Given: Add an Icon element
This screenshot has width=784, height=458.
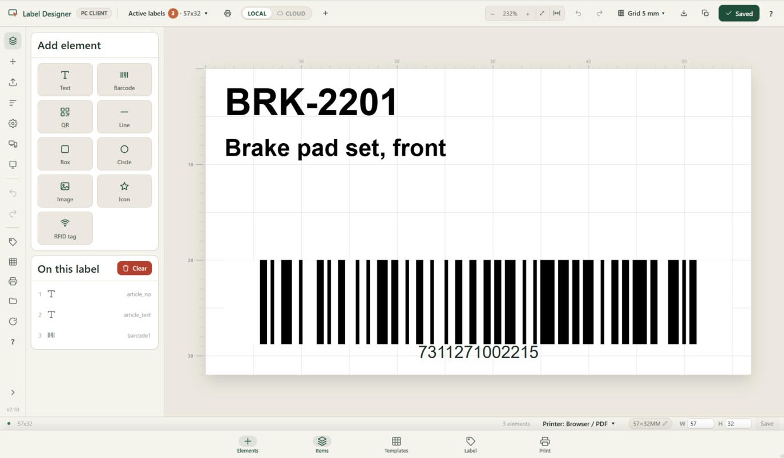Looking at the screenshot, I should (x=124, y=191).
